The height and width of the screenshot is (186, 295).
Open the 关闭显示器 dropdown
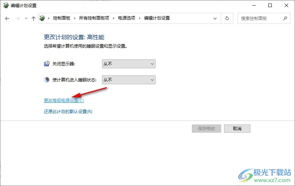(129, 64)
